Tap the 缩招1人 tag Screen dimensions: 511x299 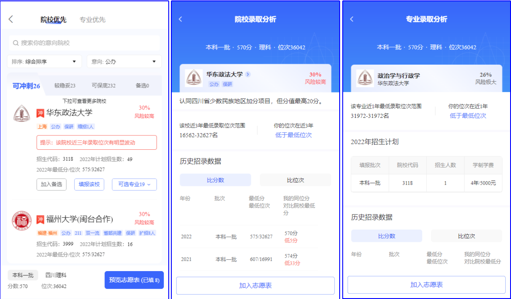(86, 127)
